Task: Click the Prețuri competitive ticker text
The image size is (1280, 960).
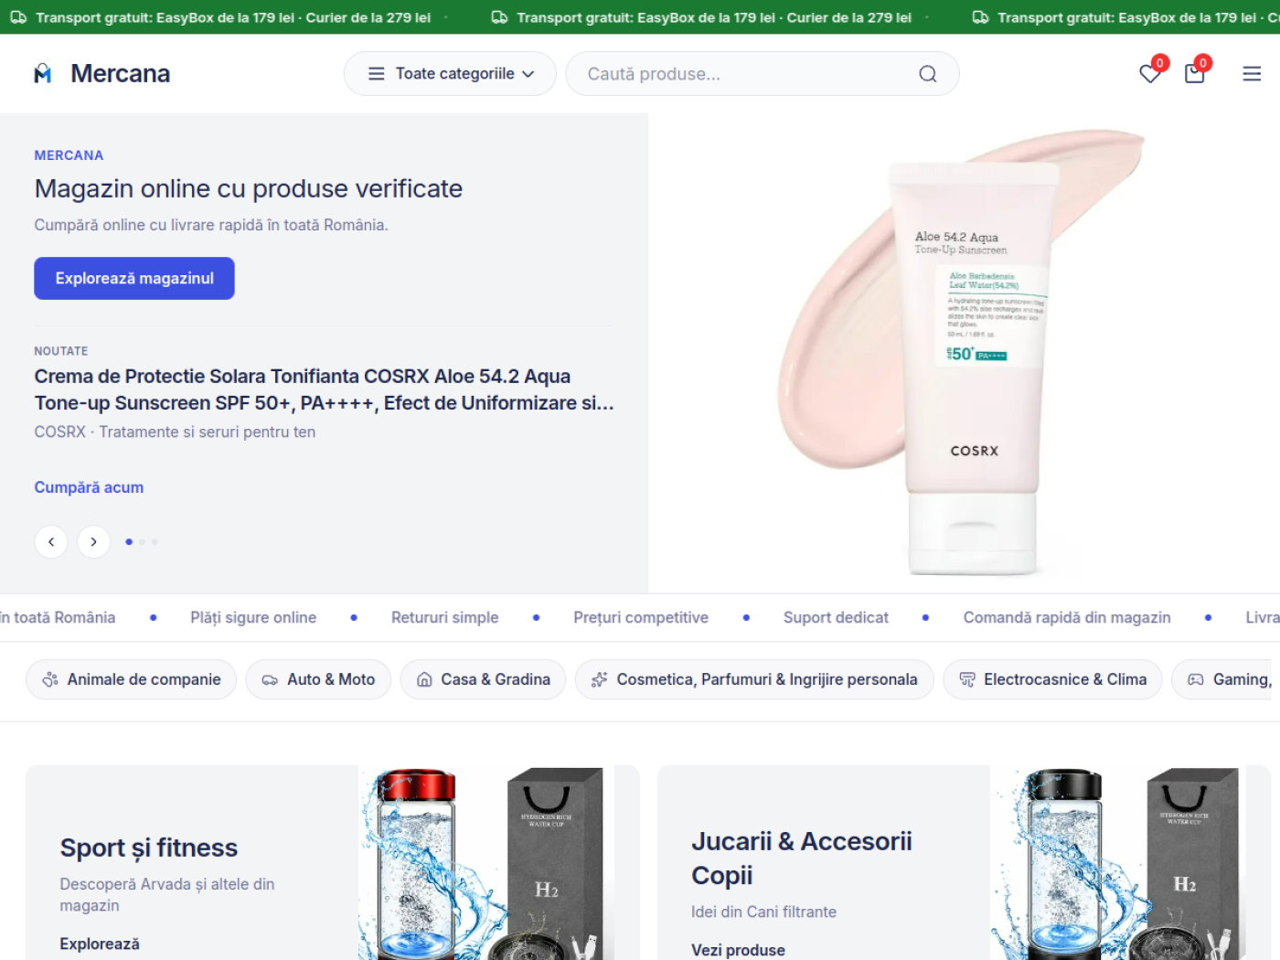Action: click(x=641, y=618)
